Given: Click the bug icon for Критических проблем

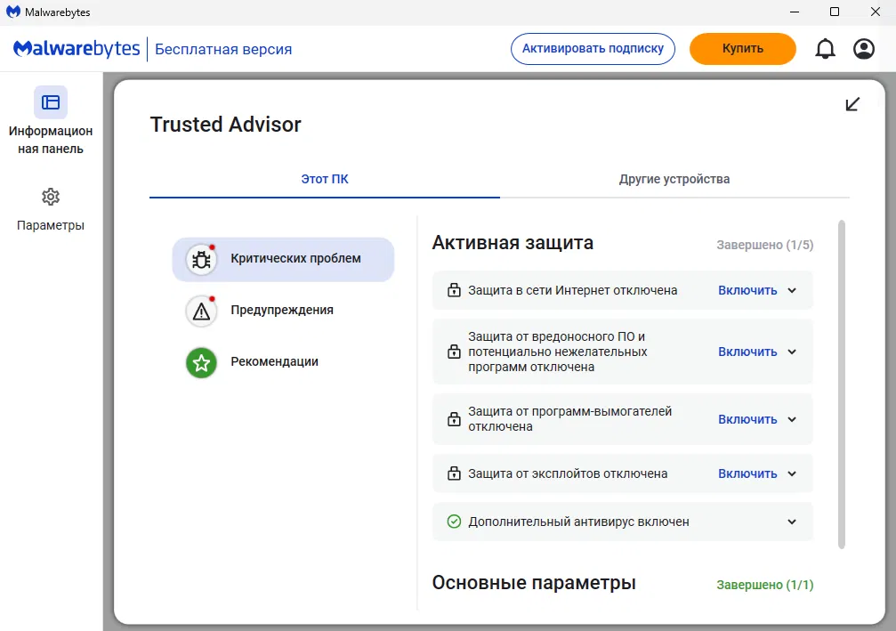Looking at the screenshot, I should click(201, 260).
